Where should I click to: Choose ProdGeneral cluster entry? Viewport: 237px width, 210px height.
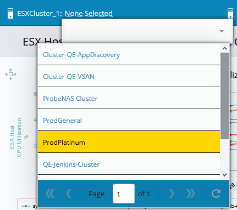[x=129, y=121]
